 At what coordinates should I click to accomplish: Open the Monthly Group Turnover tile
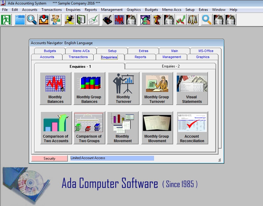pyautogui.click(x=157, y=89)
